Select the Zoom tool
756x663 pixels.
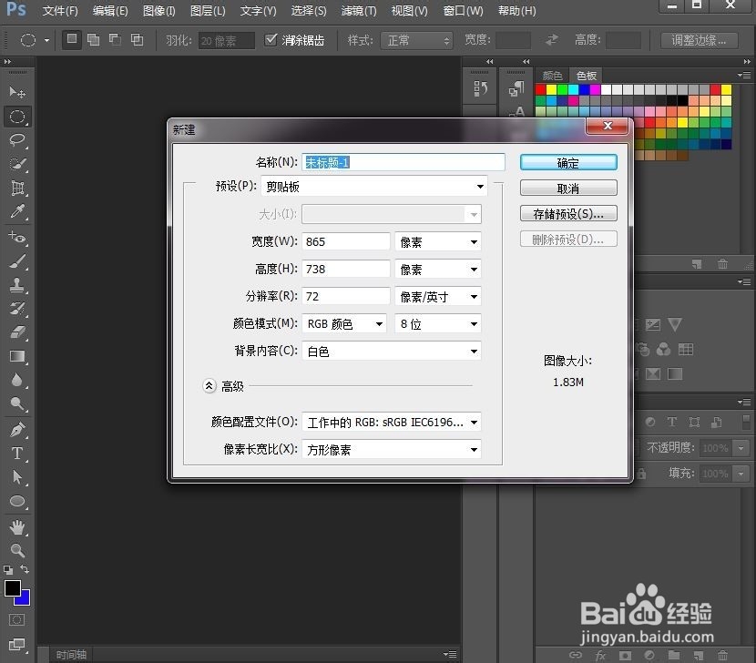[16, 551]
